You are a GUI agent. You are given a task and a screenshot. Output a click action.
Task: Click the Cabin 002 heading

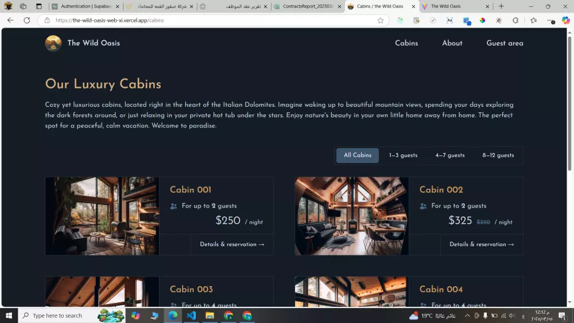441,190
